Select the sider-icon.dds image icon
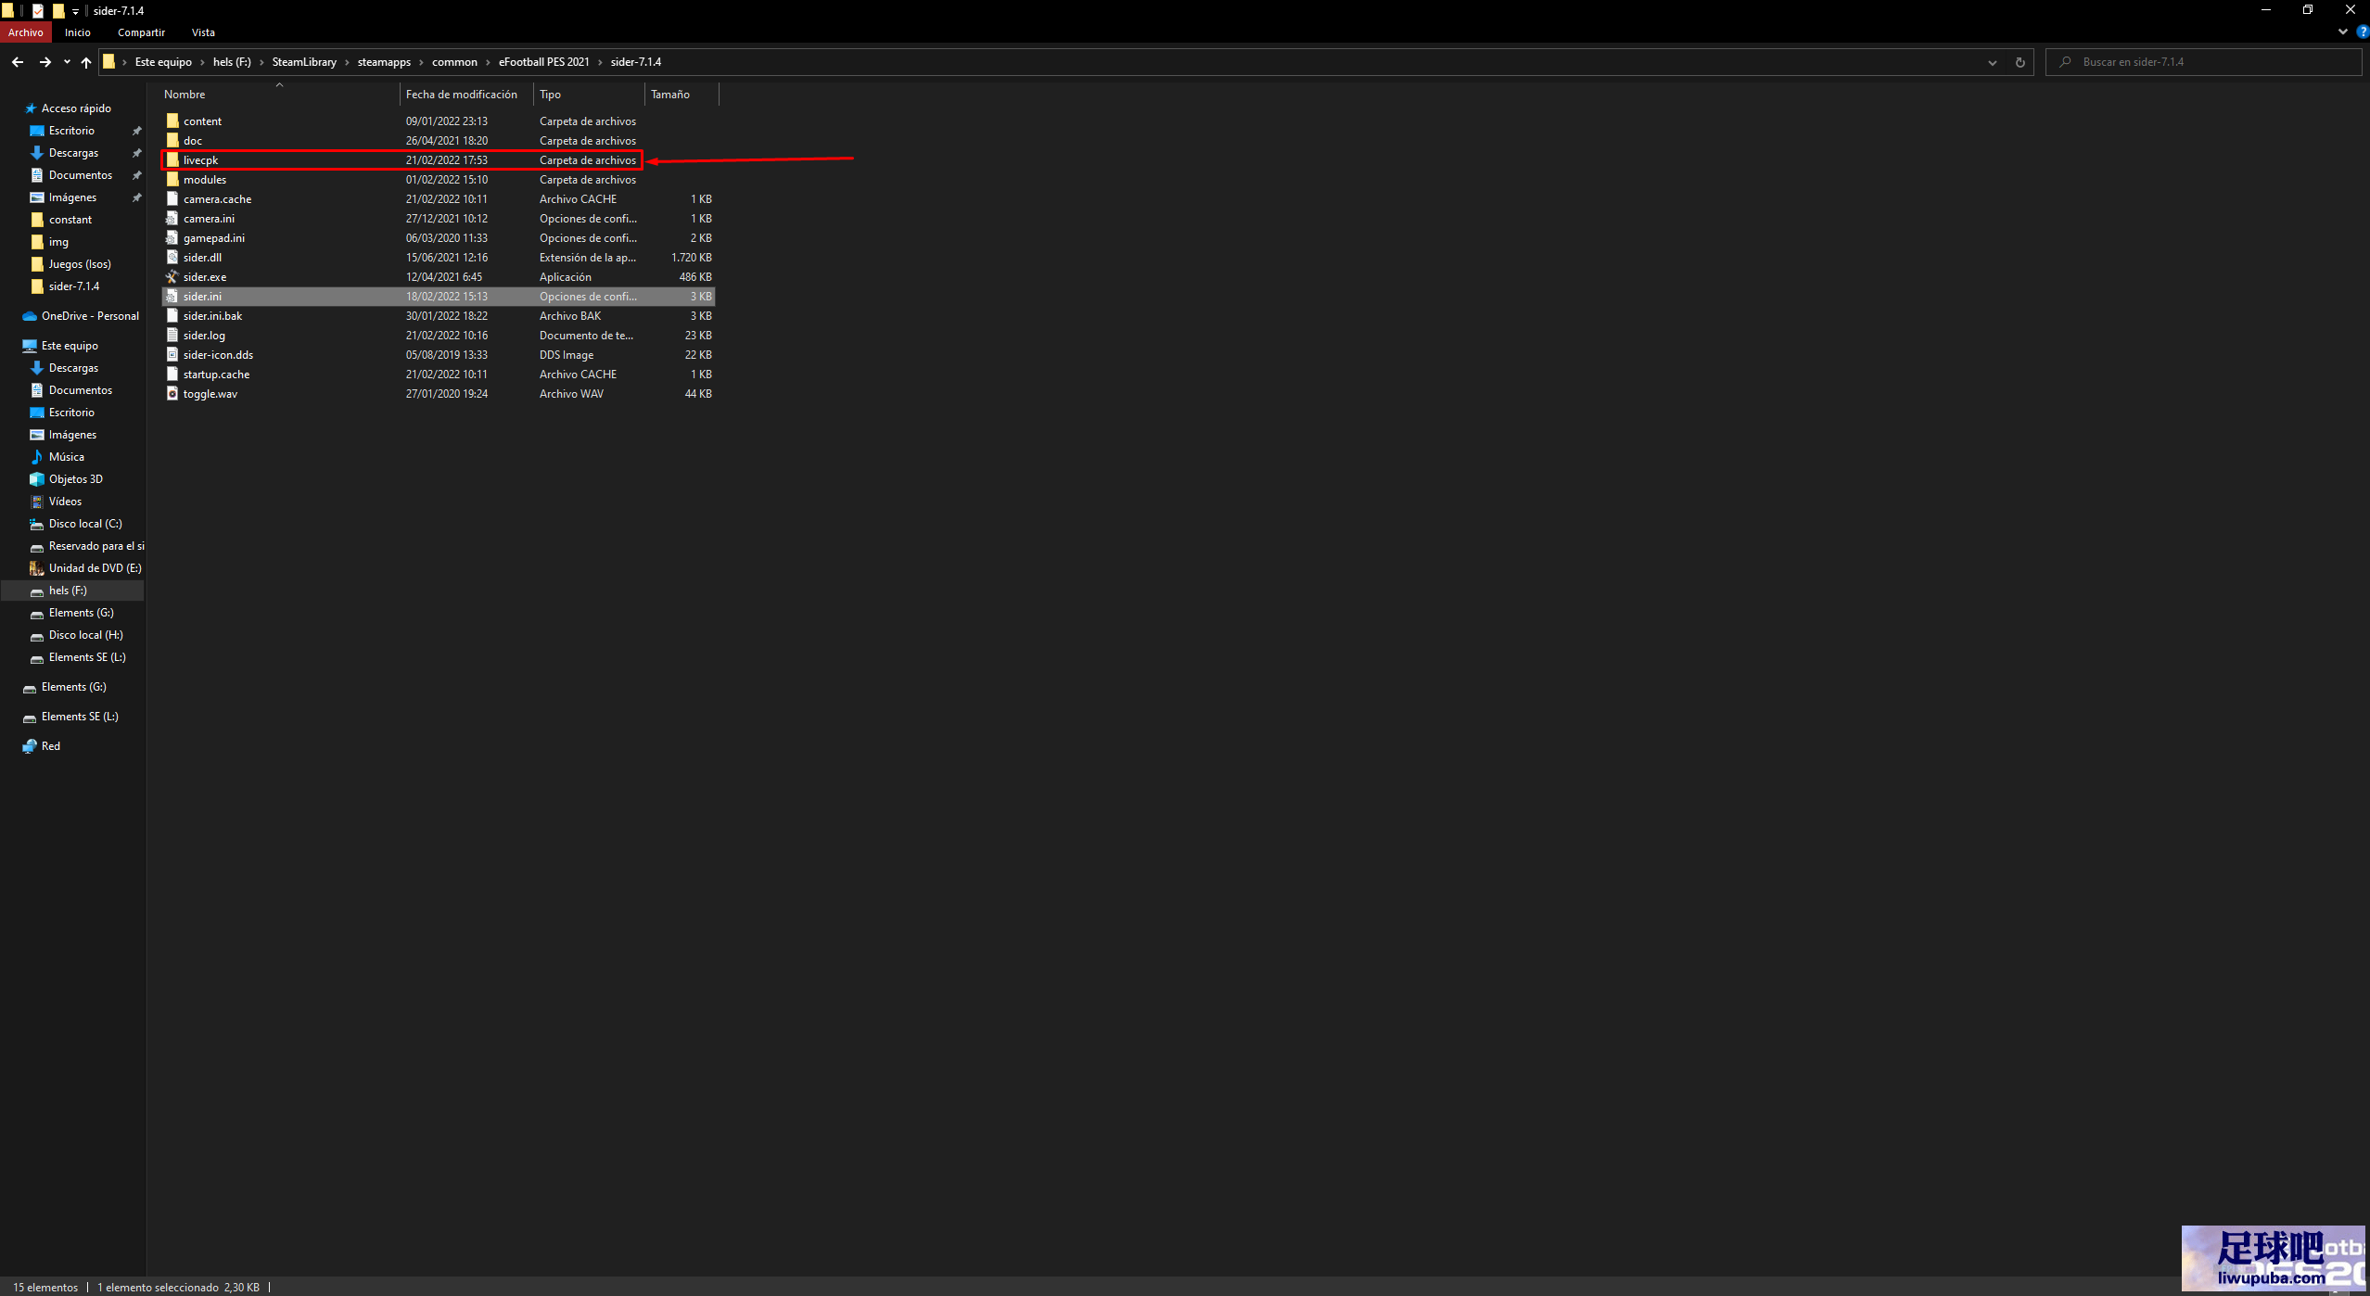 (172, 355)
